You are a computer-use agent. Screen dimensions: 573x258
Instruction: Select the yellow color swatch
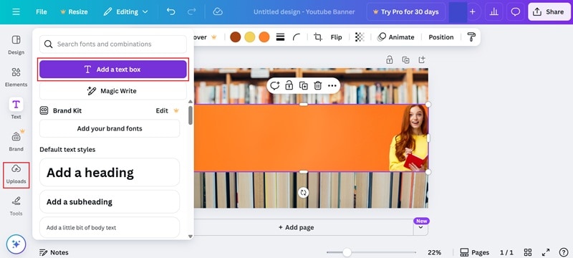point(249,37)
